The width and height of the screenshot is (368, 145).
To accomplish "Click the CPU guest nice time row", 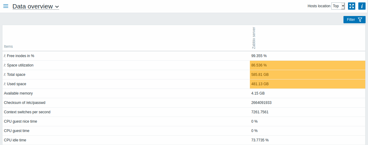I will (184, 121).
